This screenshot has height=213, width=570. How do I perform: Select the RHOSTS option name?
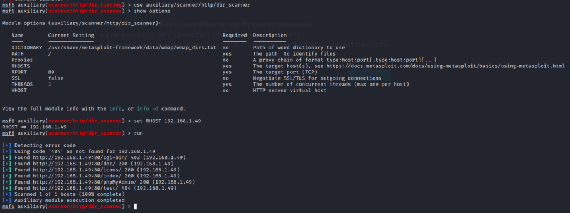(21, 66)
